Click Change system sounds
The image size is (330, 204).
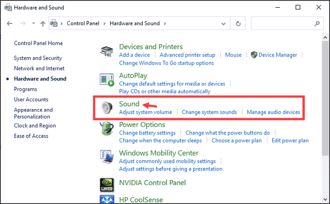click(210, 112)
